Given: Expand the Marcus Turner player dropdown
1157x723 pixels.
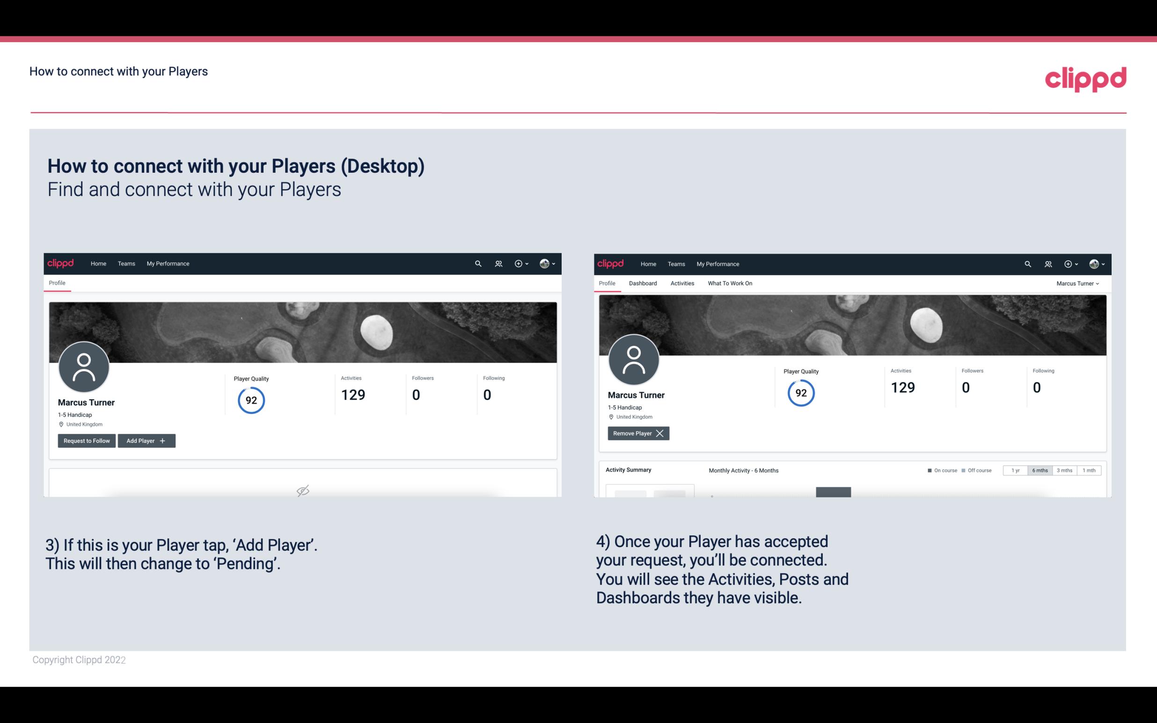Looking at the screenshot, I should click(x=1078, y=283).
